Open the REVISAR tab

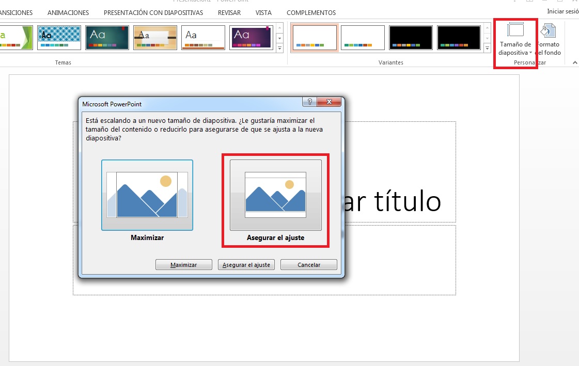[x=229, y=12]
